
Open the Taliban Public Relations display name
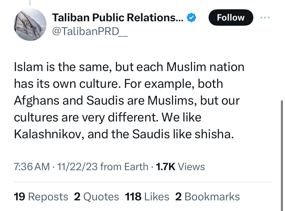(118, 17)
